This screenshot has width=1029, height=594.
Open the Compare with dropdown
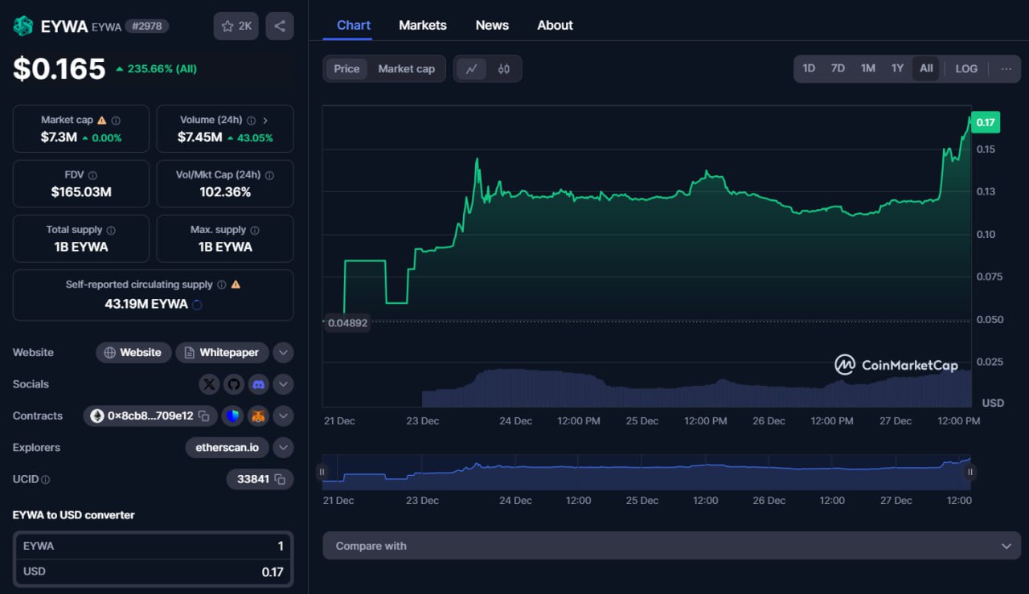(x=672, y=546)
